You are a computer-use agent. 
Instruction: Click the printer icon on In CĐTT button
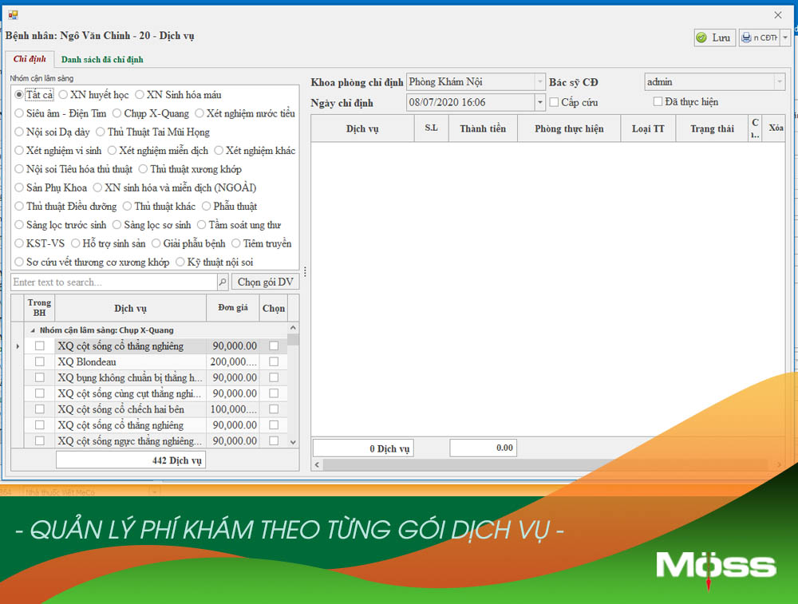pos(746,38)
